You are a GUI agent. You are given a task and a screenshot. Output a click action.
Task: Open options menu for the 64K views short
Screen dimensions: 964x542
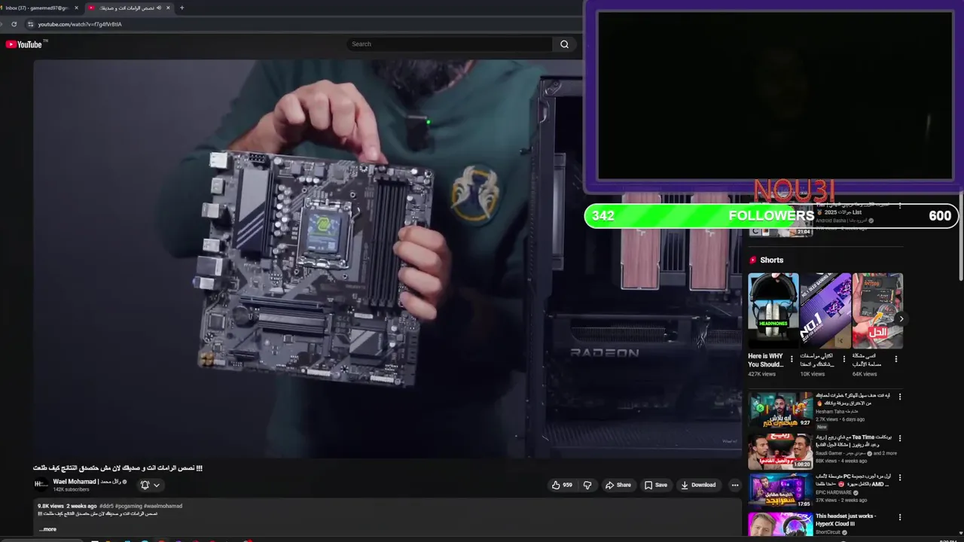[x=896, y=359]
